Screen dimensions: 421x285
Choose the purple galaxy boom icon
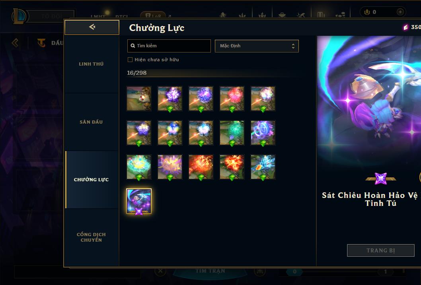pyautogui.click(x=201, y=99)
